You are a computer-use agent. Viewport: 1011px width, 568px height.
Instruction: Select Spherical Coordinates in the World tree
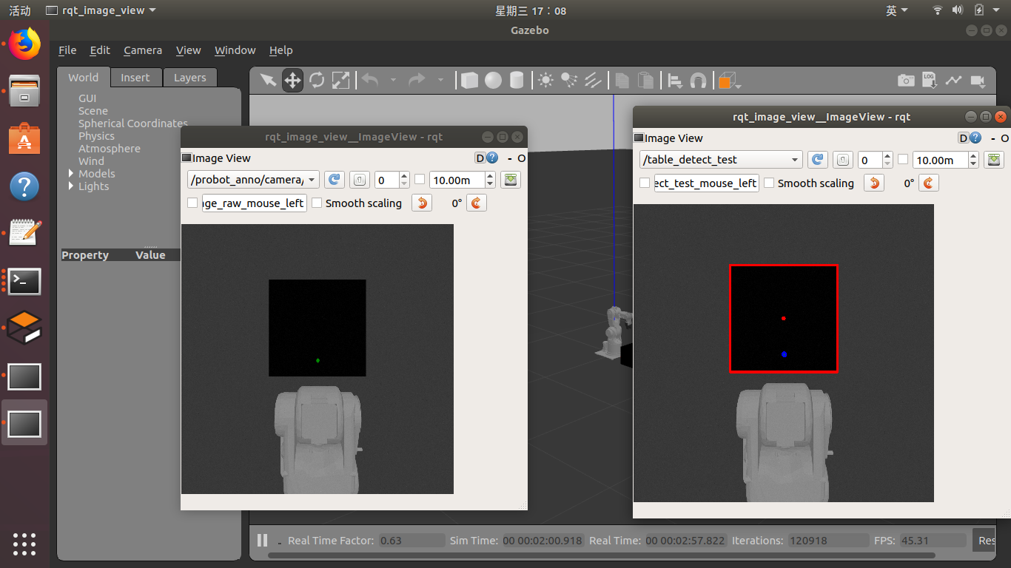point(133,124)
